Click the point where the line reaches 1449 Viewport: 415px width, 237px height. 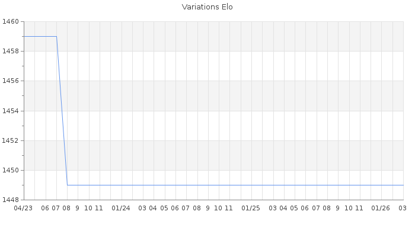click(x=67, y=185)
